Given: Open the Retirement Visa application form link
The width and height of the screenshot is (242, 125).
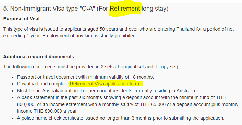Looking at the screenshot, I should [x=104, y=84].
